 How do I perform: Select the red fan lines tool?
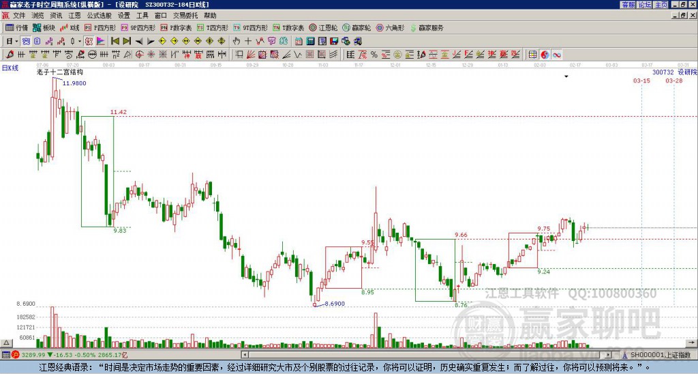pyautogui.click(x=251, y=55)
